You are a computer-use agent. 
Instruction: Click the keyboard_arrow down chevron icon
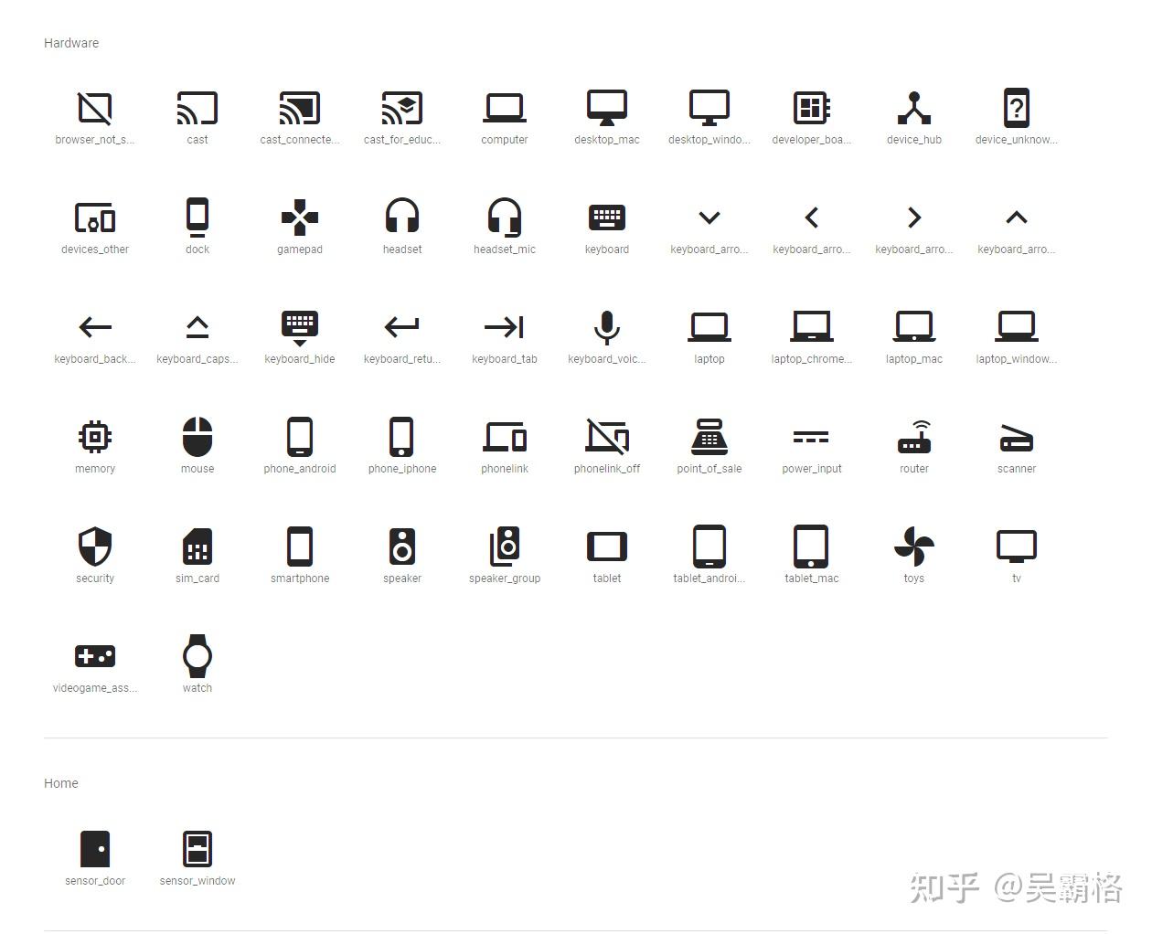[x=709, y=218]
